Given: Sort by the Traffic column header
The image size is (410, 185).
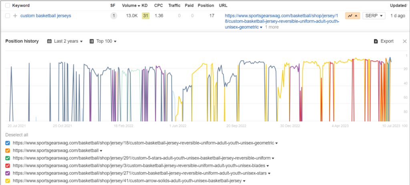Looking at the screenshot, I should (x=175, y=6).
